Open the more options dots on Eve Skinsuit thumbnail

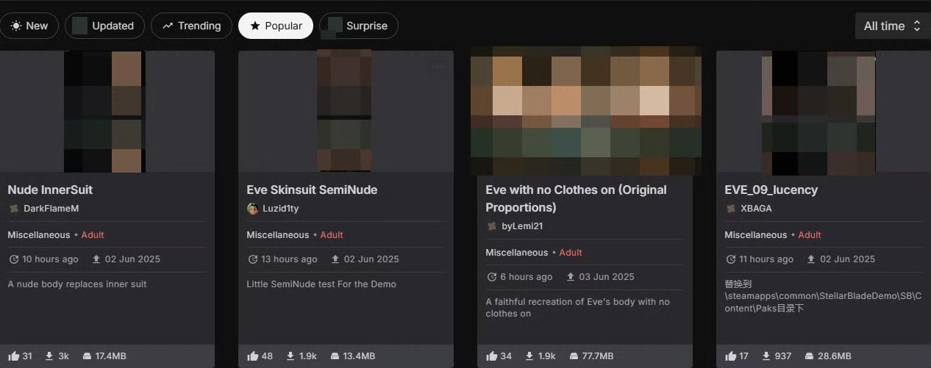(x=439, y=67)
